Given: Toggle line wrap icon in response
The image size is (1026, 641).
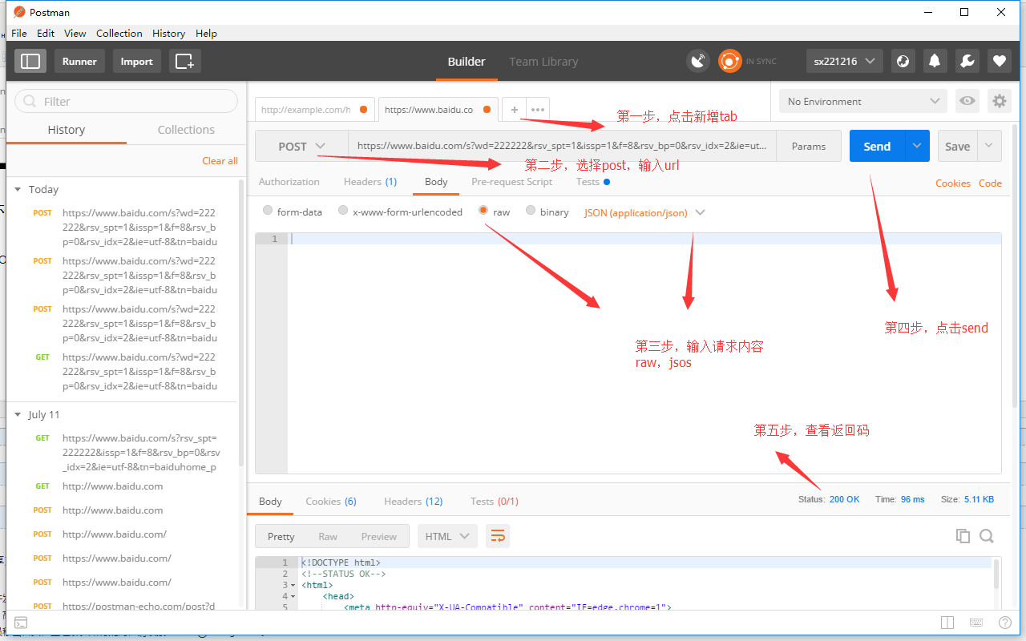Looking at the screenshot, I should (498, 536).
